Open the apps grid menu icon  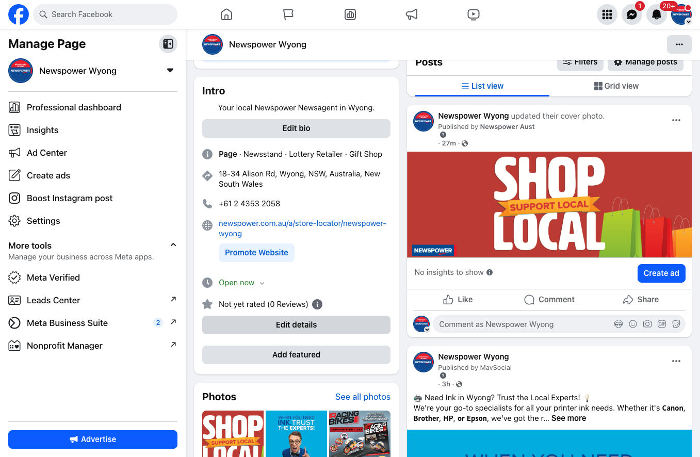click(607, 14)
